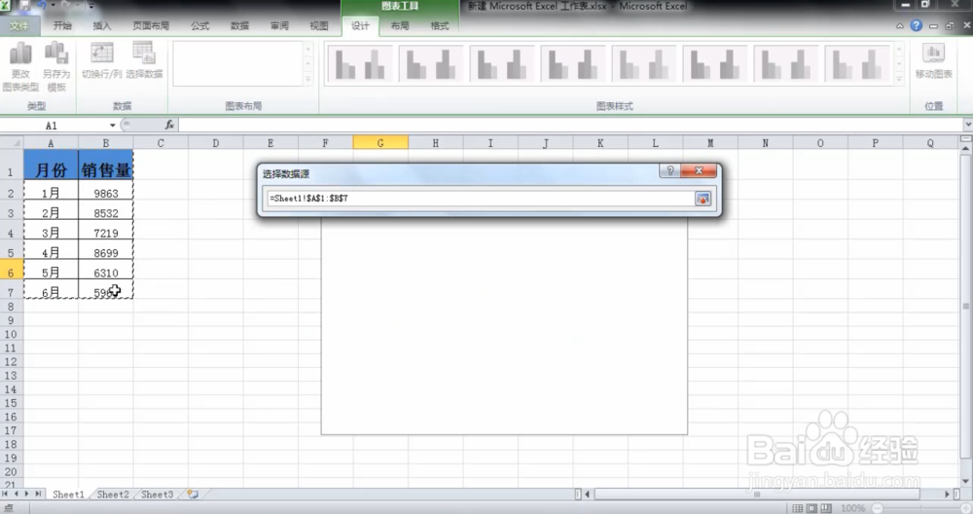
Task: Select column G header
Action: point(380,143)
